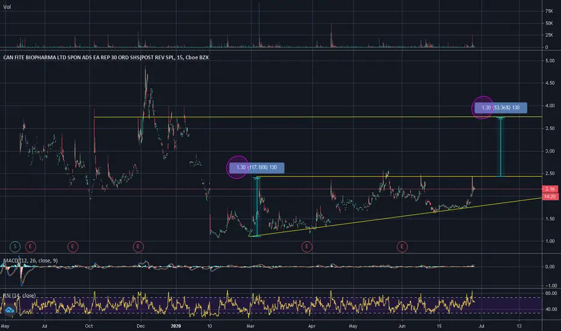
Task: Open the earnings 'E' marker at Jun
Action: point(402,247)
